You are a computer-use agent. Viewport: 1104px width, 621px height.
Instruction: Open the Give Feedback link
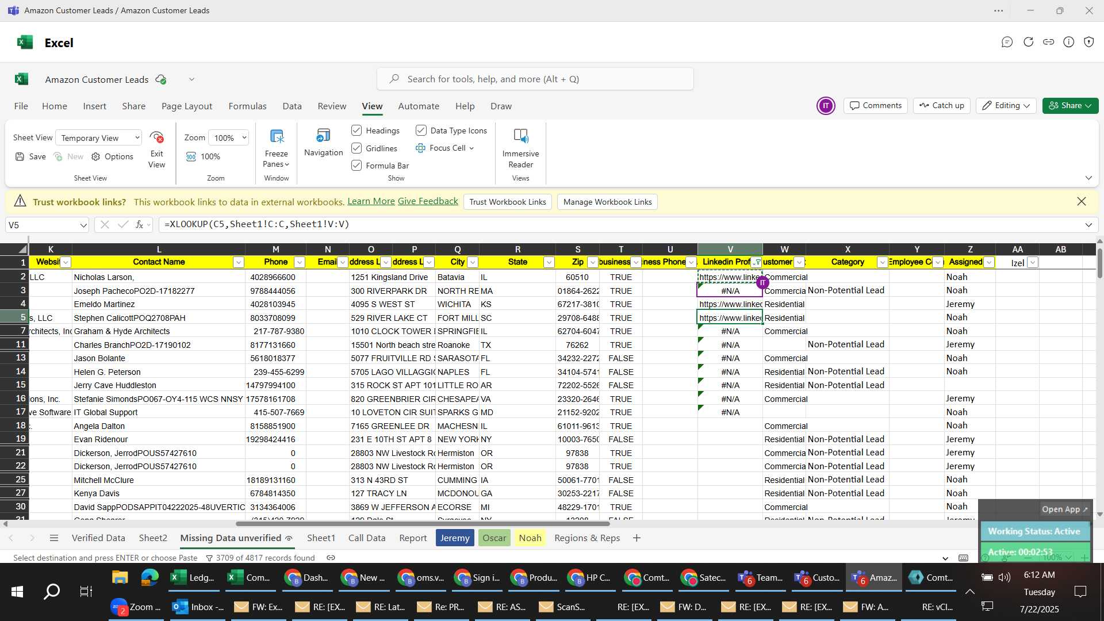(x=428, y=201)
